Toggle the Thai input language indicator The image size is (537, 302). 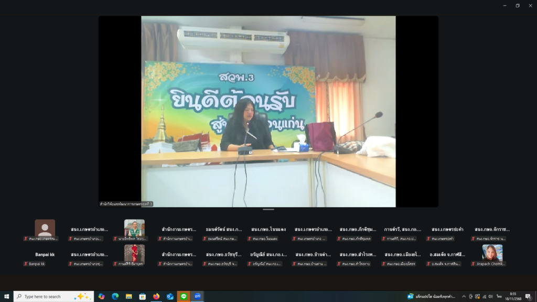501,296
